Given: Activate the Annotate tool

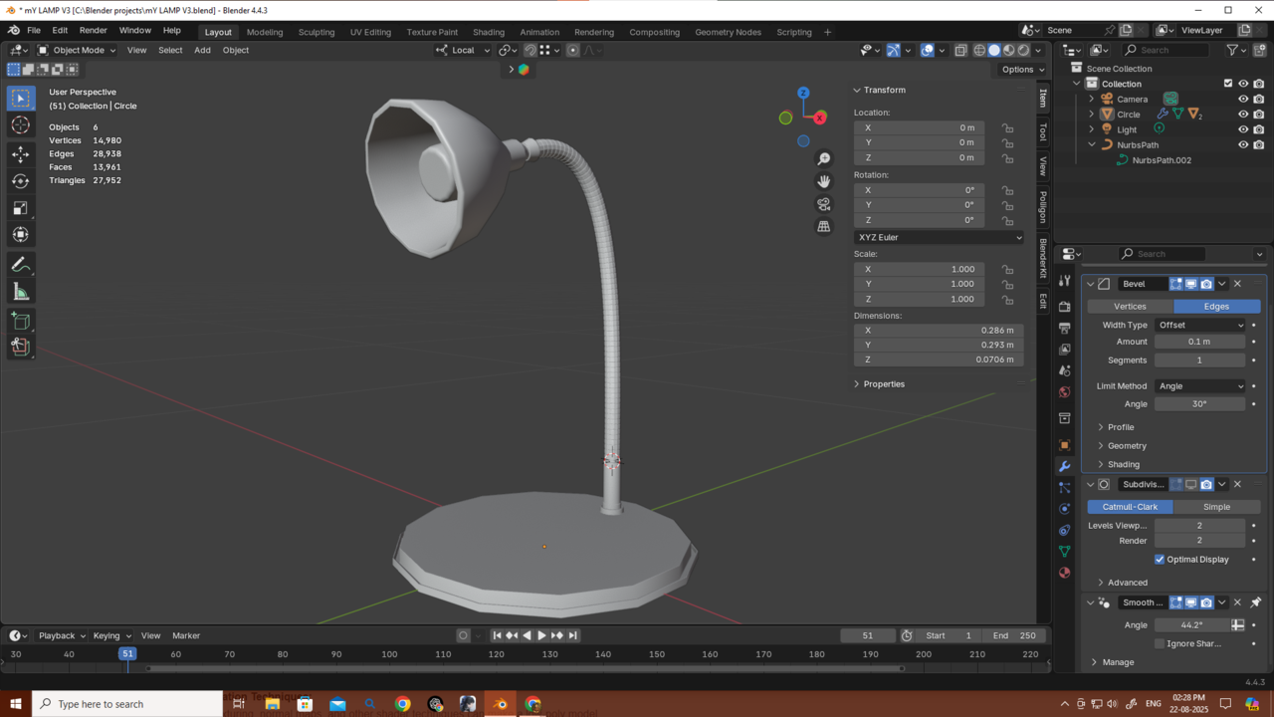Looking at the screenshot, I should click(x=21, y=265).
